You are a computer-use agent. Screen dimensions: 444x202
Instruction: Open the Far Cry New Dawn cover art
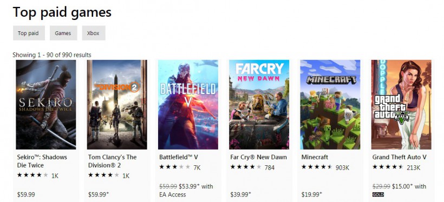(259, 105)
